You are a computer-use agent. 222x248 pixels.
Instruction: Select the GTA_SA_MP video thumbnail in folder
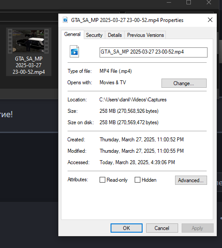point(29,41)
